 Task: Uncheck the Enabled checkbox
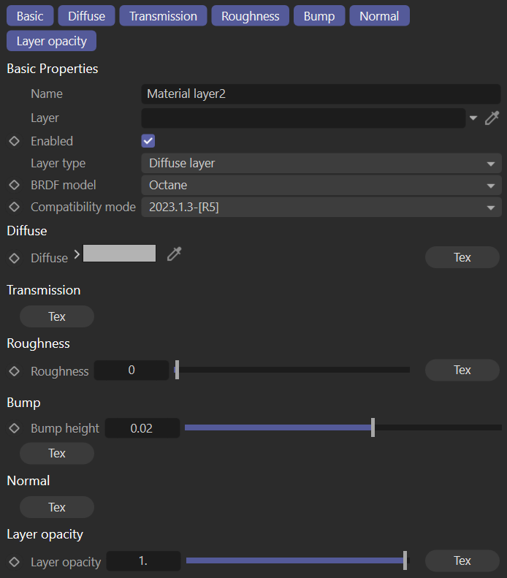pyautogui.click(x=148, y=141)
